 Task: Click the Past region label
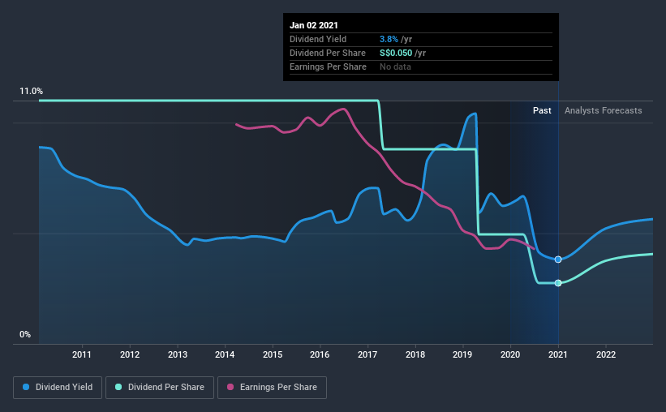[542, 110]
